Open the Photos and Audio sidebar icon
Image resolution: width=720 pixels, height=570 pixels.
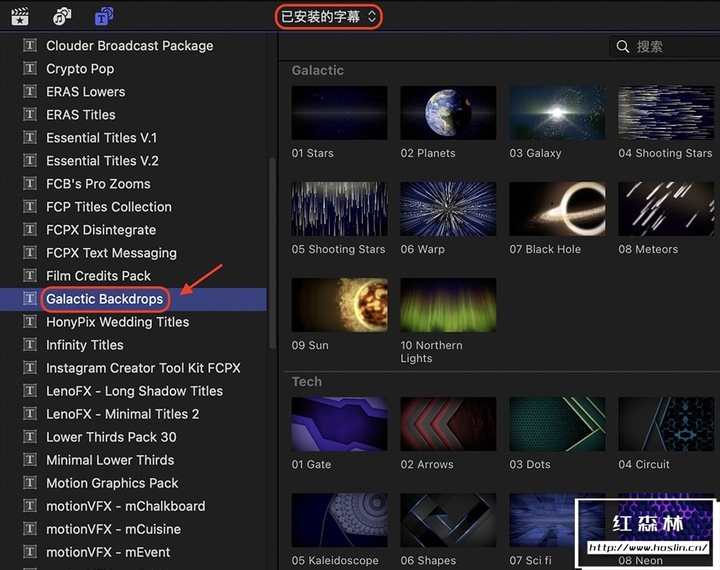coord(62,17)
